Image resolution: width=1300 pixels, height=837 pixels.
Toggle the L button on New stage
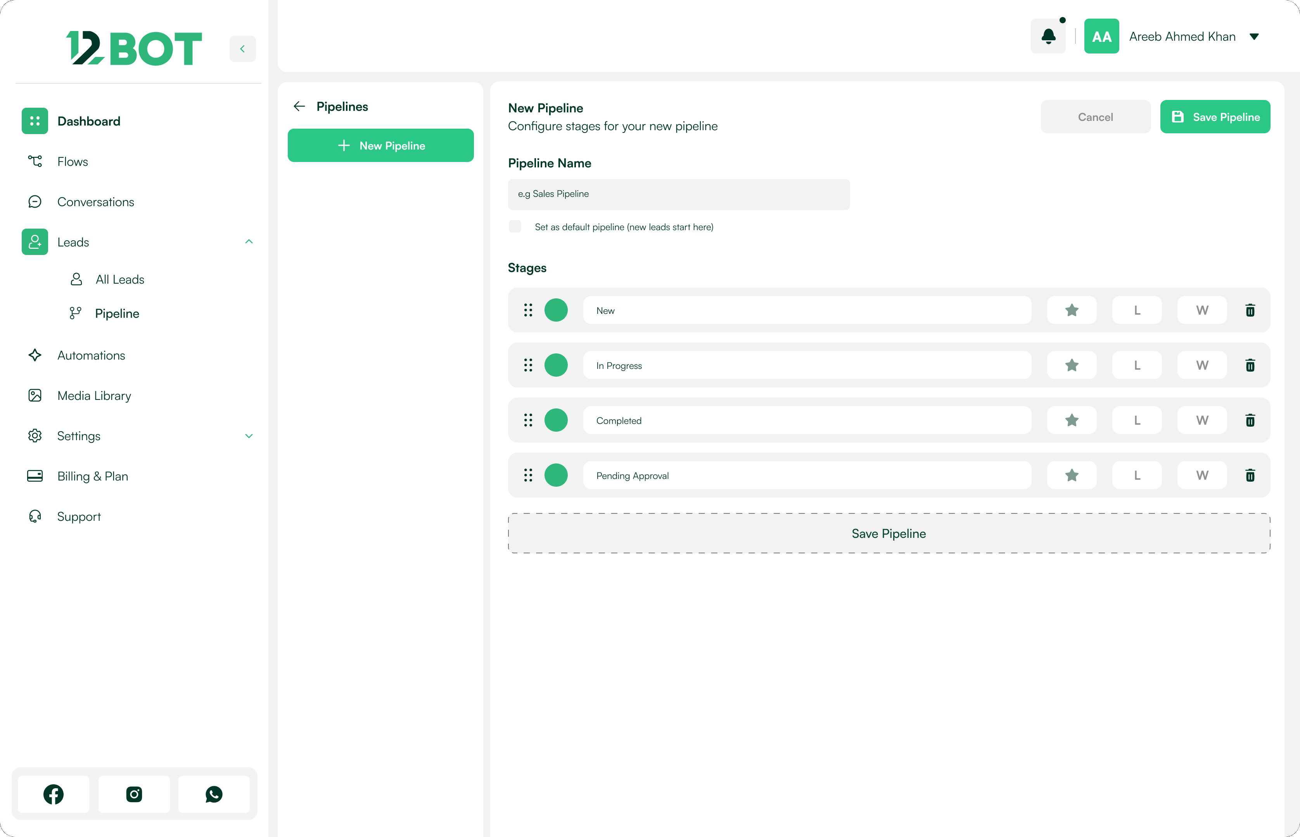pyautogui.click(x=1137, y=310)
